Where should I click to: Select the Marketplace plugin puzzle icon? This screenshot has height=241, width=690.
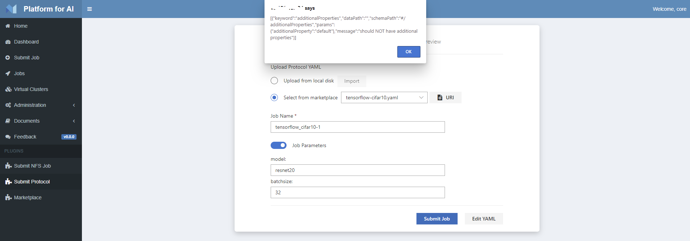tap(8, 197)
